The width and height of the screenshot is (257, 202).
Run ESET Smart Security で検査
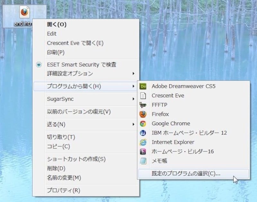point(86,64)
